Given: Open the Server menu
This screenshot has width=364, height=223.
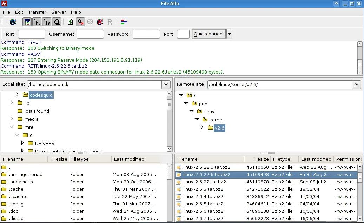Looking at the screenshot, I should coord(59,12).
